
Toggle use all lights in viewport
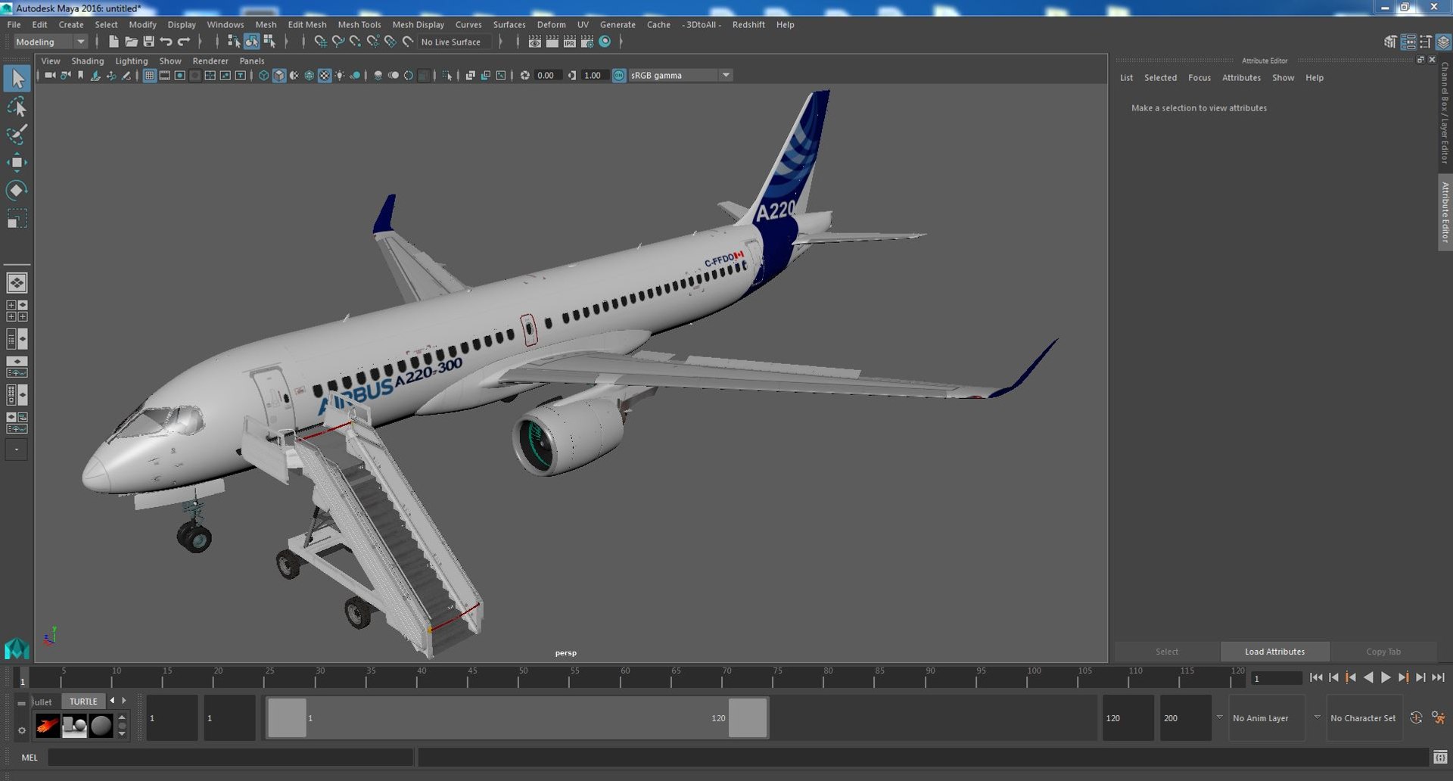click(340, 75)
